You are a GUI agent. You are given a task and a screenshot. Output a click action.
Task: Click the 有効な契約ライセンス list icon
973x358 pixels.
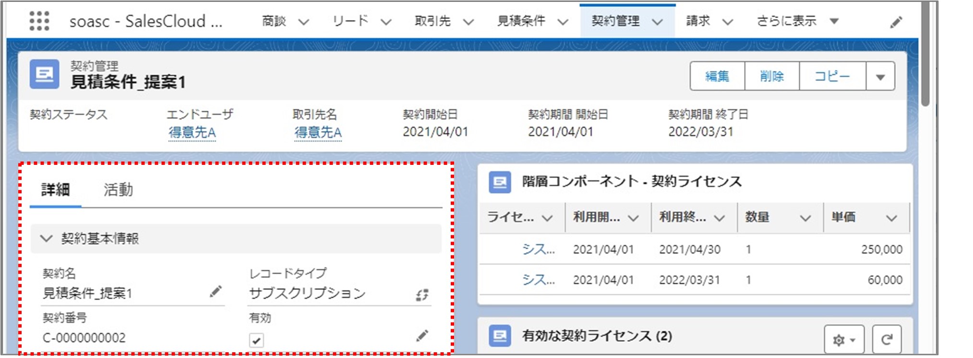[500, 335]
